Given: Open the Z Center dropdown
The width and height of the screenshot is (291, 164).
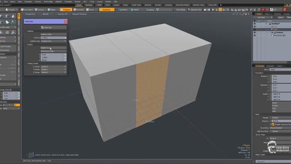Looking at the screenshot, I should click(54, 72).
